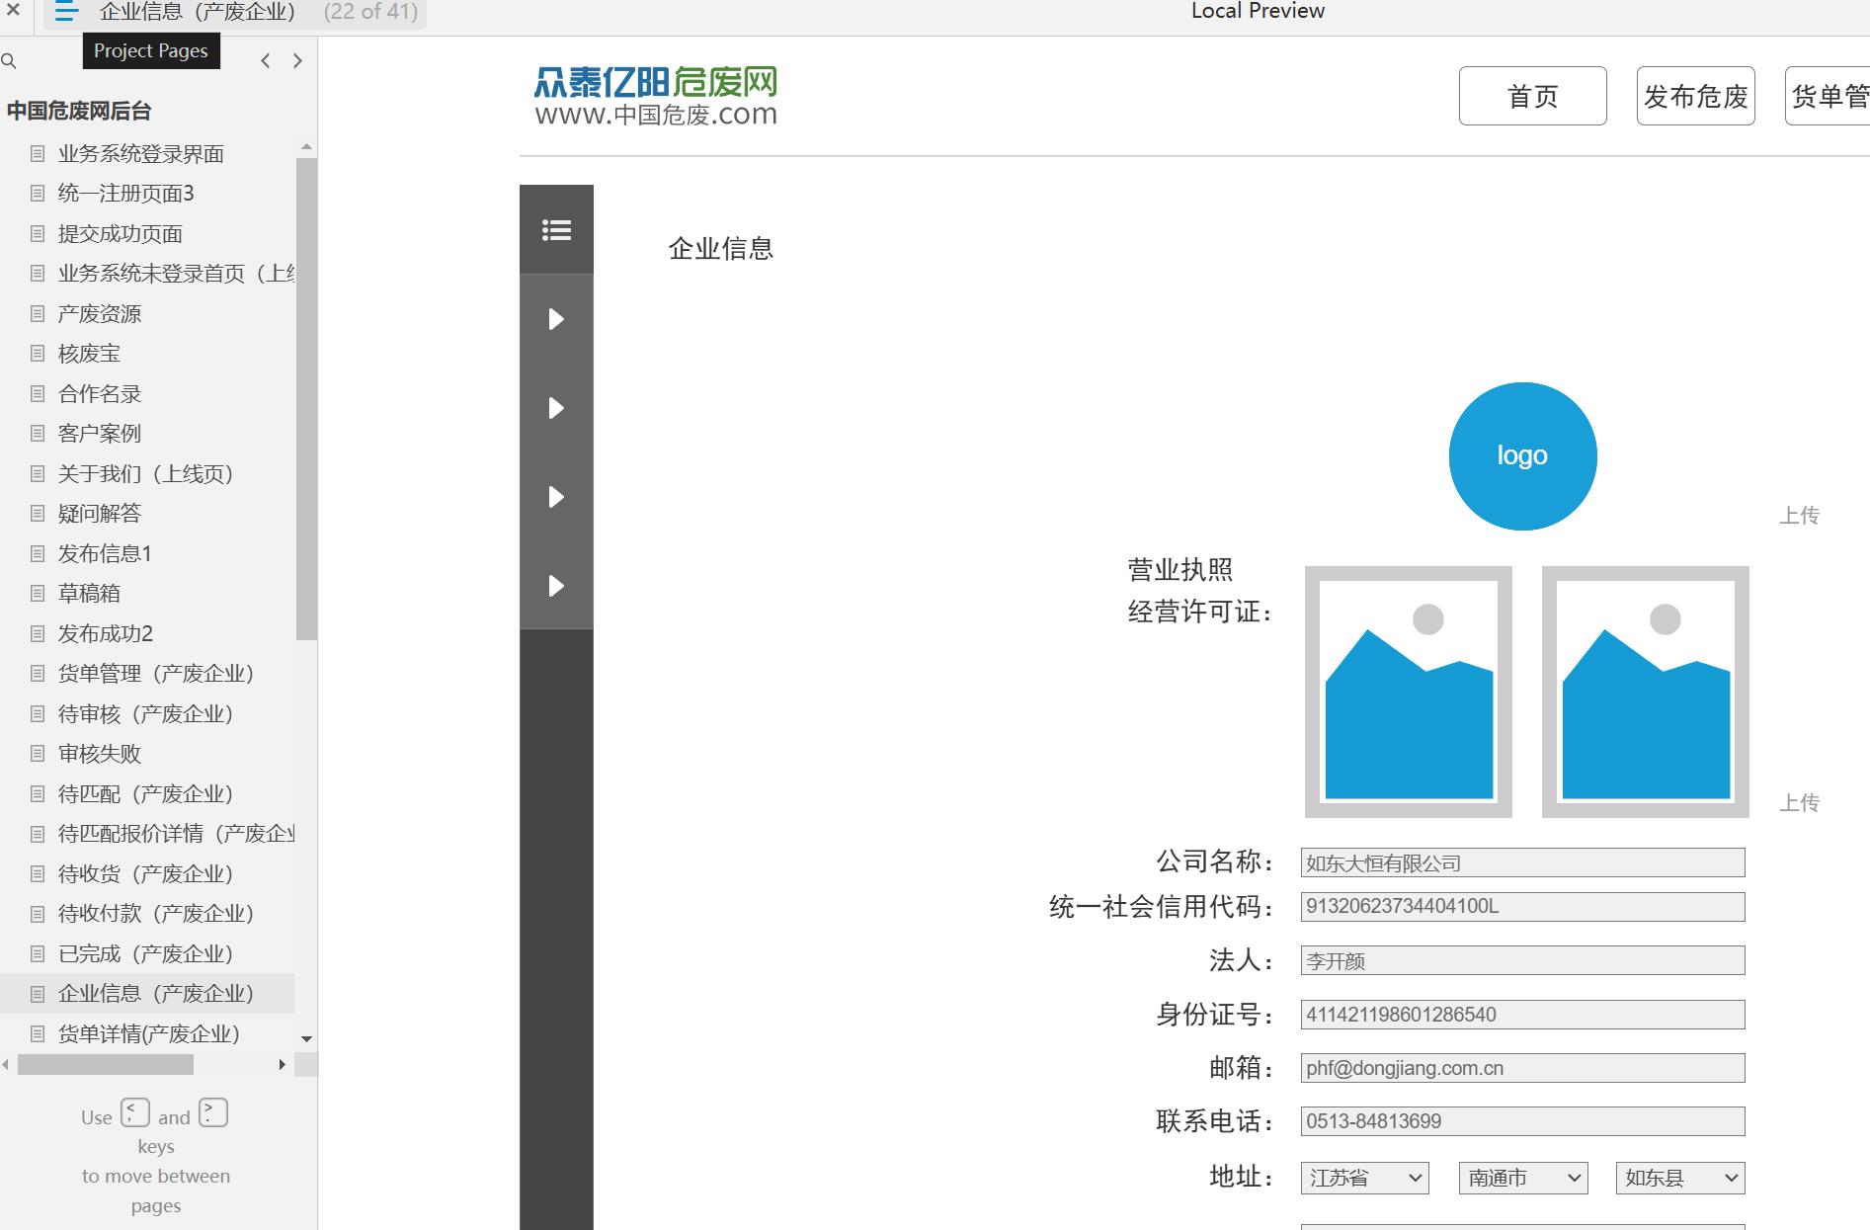Click the list menu icon in the dark sidebar
The width and height of the screenshot is (1870, 1230).
point(556,230)
